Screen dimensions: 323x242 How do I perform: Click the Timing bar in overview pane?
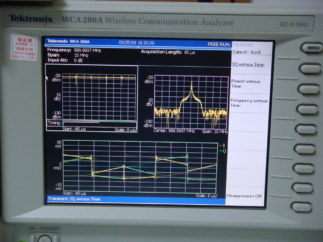92,123
